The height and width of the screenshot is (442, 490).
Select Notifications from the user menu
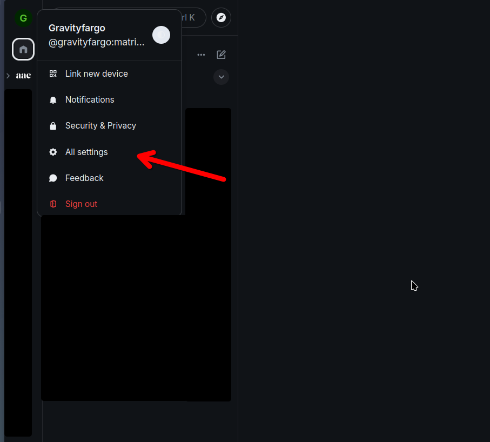click(90, 100)
